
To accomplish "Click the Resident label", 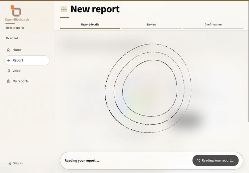I will click(x=12, y=38).
